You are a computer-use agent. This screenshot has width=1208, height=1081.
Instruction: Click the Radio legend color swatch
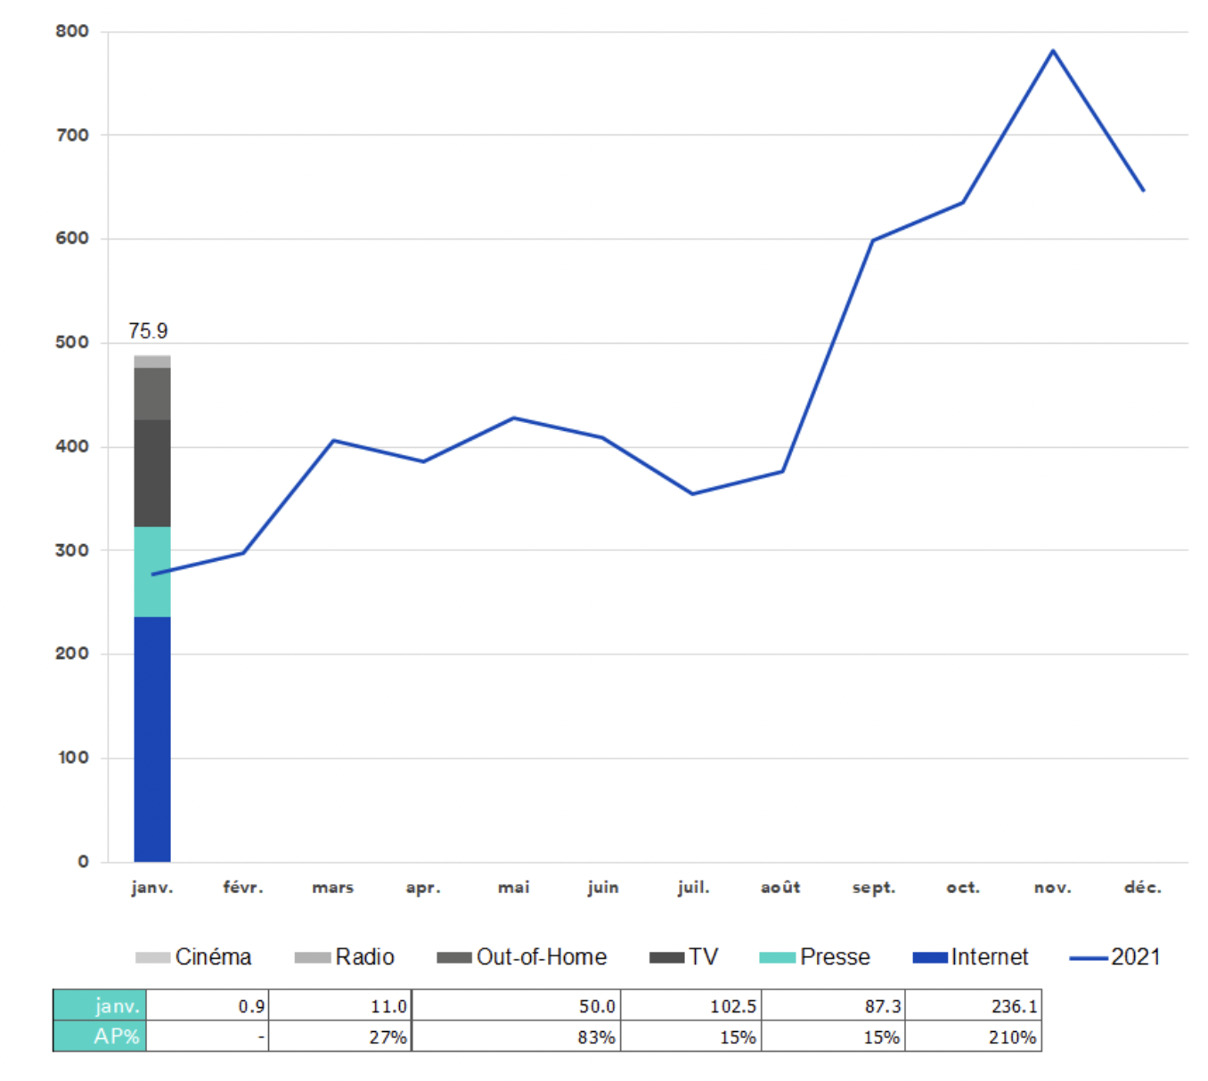coord(312,957)
